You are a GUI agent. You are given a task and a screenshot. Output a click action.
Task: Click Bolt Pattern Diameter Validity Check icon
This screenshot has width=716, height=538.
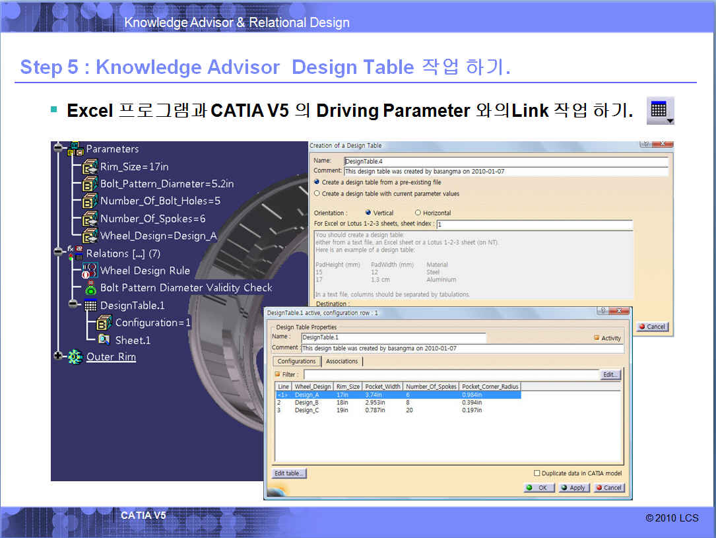click(90, 288)
